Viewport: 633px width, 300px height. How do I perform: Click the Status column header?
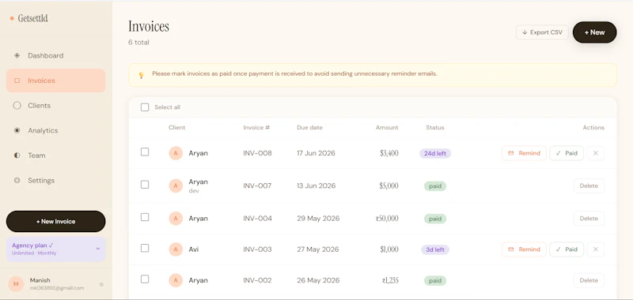(x=434, y=127)
